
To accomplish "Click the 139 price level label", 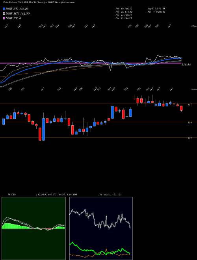I will click(x=190, y=123).
